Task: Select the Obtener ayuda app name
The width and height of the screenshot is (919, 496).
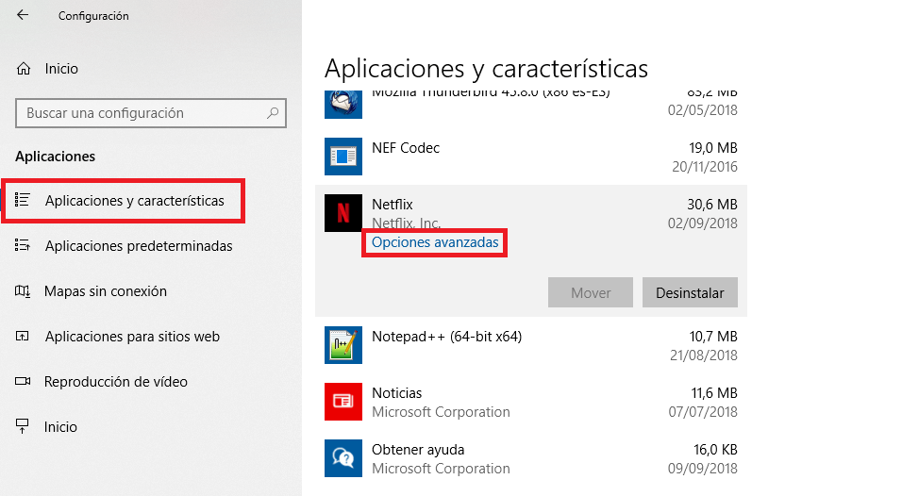Action: pos(418,450)
